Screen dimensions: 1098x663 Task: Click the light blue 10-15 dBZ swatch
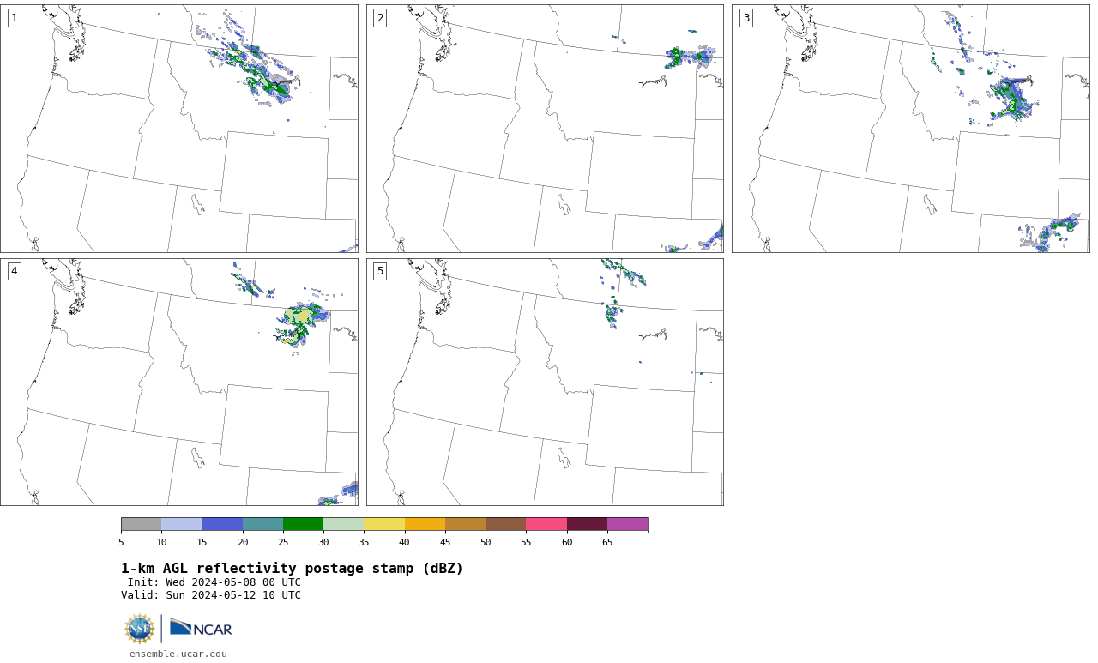point(182,524)
